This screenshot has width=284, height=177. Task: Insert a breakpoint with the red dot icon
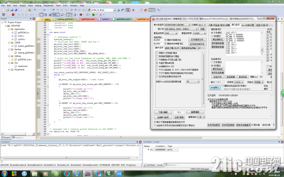point(133,10)
